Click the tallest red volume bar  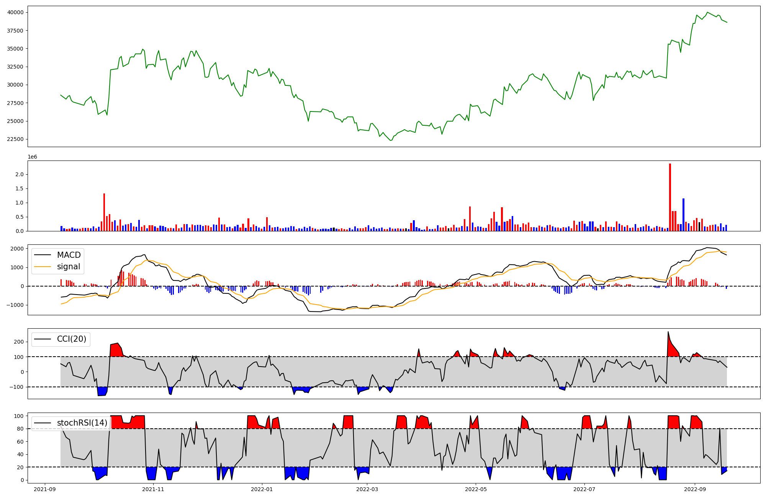click(x=670, y=197)
